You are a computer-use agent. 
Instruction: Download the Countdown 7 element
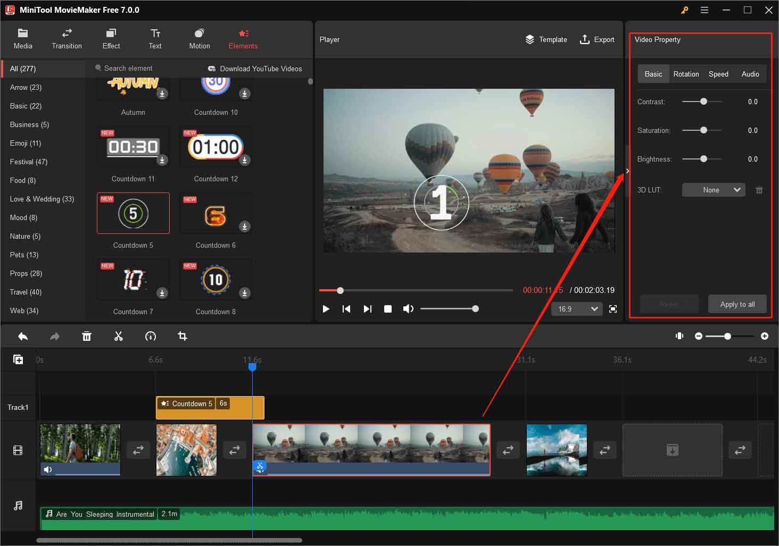[162, 293]
